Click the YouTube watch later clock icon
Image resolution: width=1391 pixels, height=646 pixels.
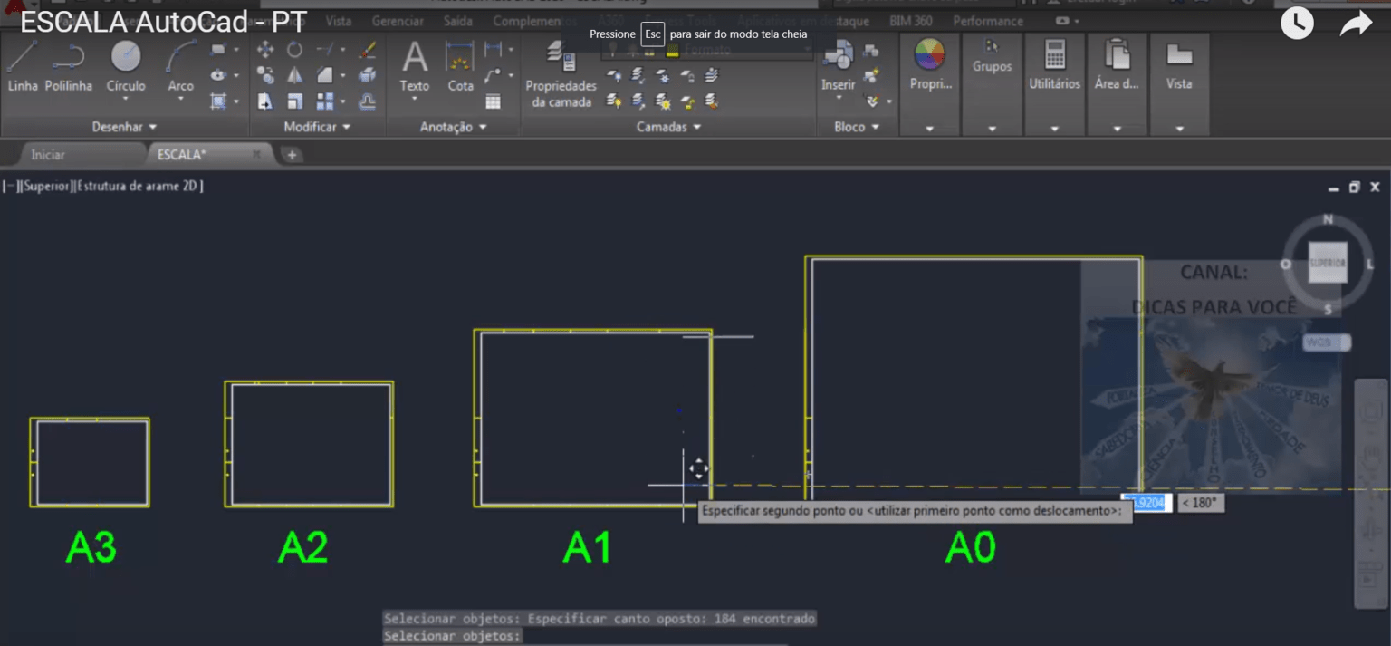click(x=1297, y=23)
